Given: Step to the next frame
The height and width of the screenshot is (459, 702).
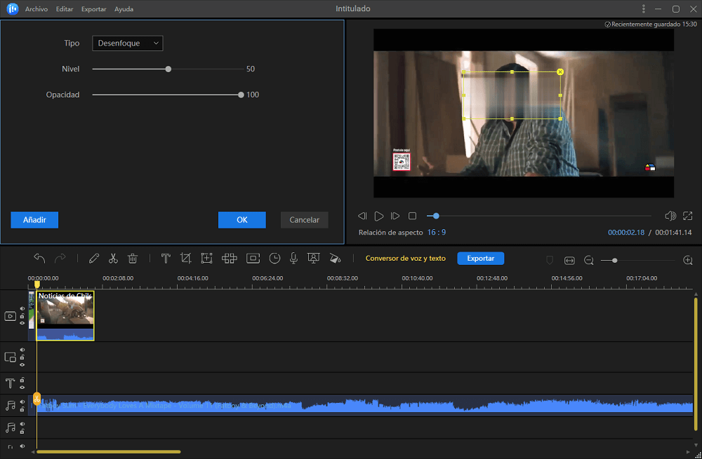Looking at the screenshot, I should 395,216.
